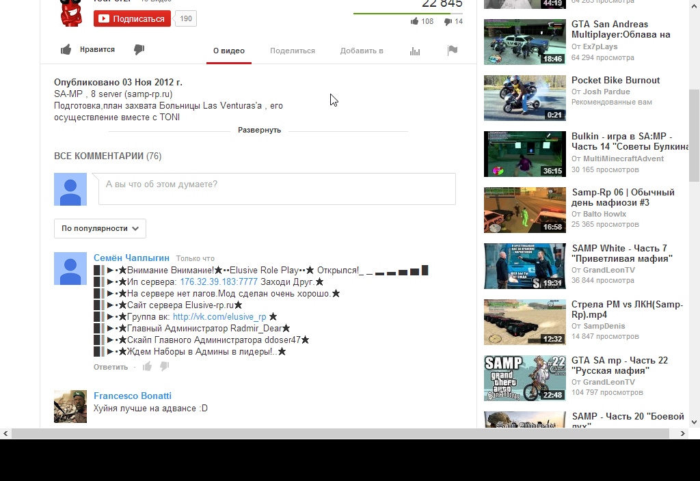Open title 'GTA San Andreas Multiplayer:Облава на'

[x=621, y=29]
